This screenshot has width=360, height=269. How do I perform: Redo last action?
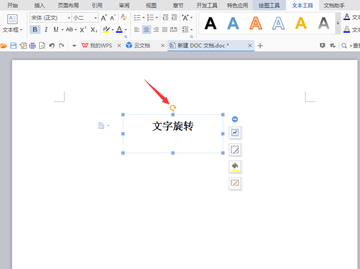click(61, 46)
